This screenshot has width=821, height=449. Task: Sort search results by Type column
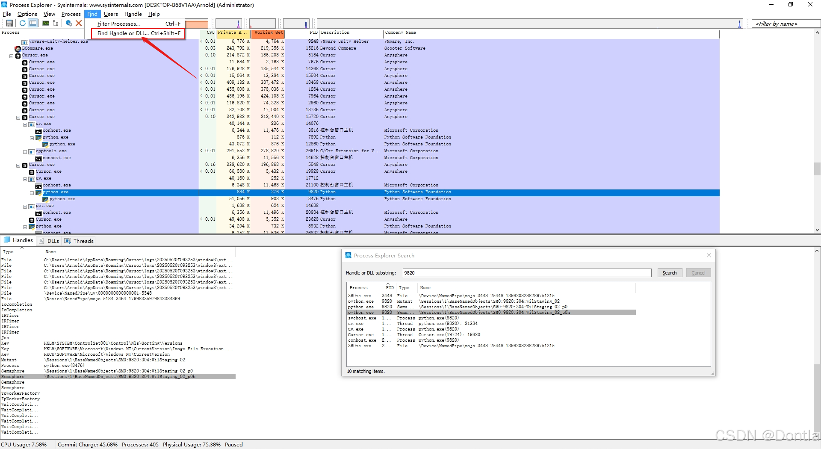(x=407, y=288)
